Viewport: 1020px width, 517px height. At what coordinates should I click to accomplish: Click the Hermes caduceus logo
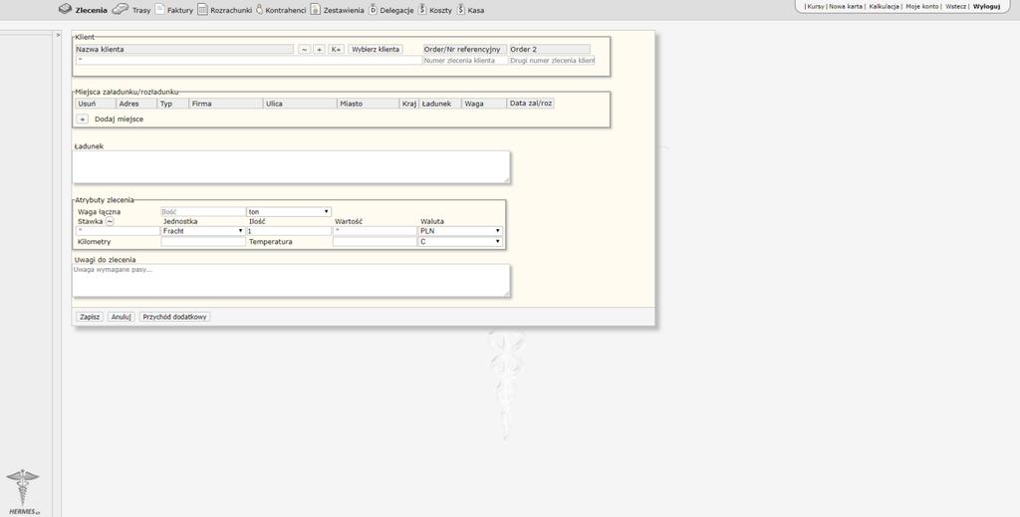click(24, 492)
